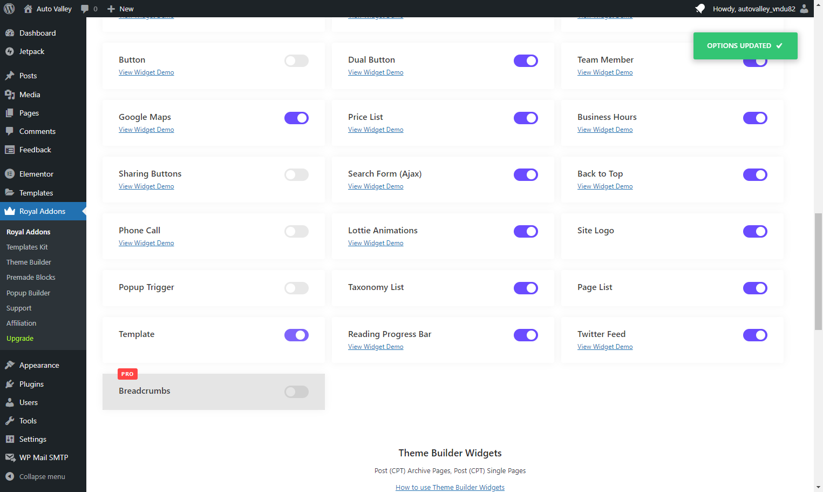823x492 pixels.
Task: Open View Widget Demo for Price List
Action: click(x=376, y=130)
